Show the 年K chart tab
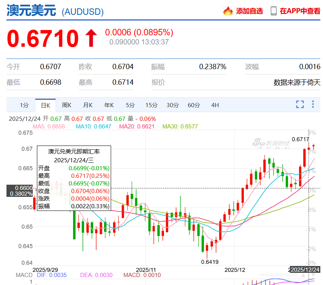This screenshot has width=323, height=285. click(x=109, y=105)
